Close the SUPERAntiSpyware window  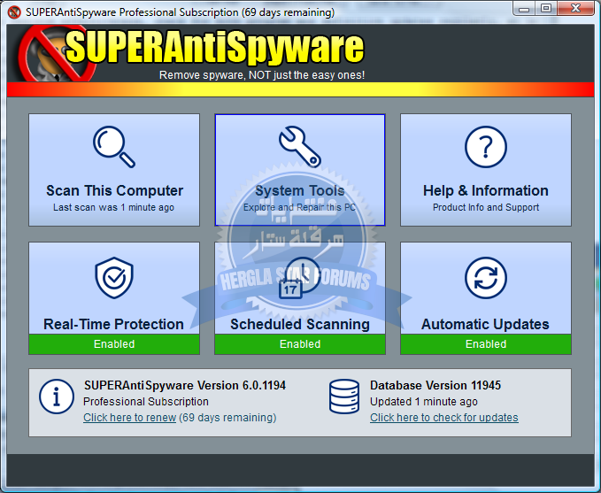pyautogui.click(x=575, y=10)
